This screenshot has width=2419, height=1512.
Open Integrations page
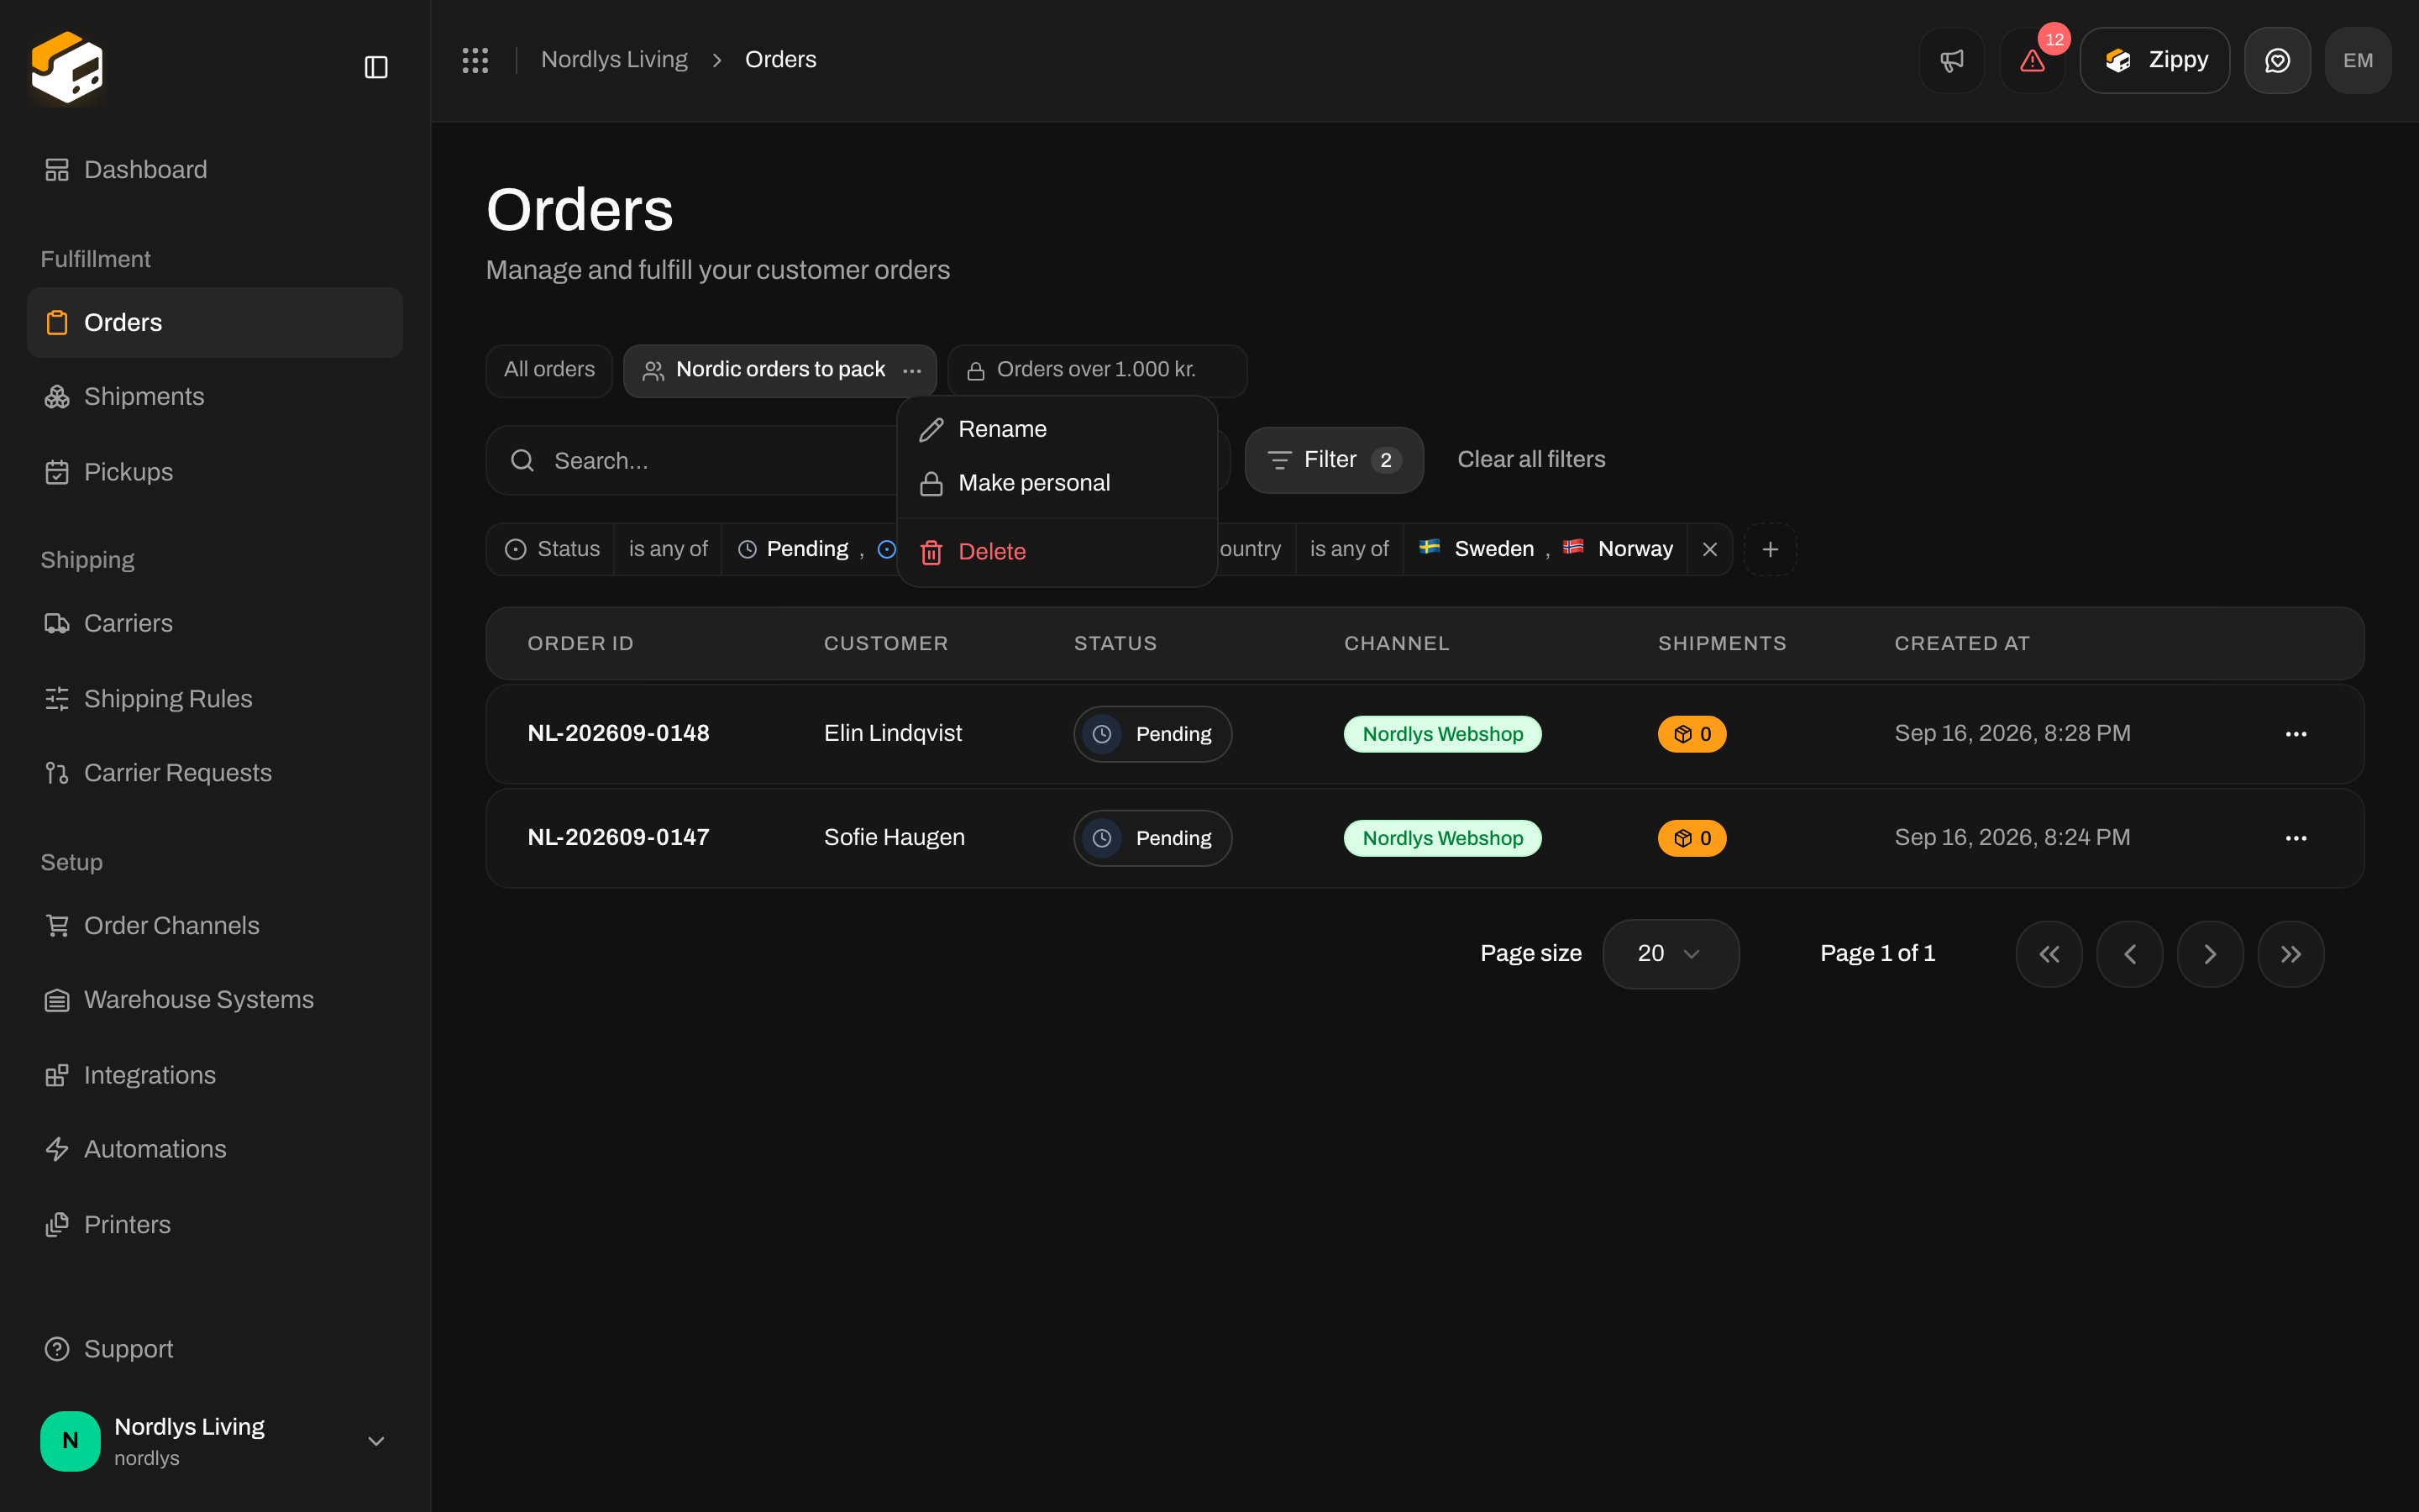[x=215, y=1075]
